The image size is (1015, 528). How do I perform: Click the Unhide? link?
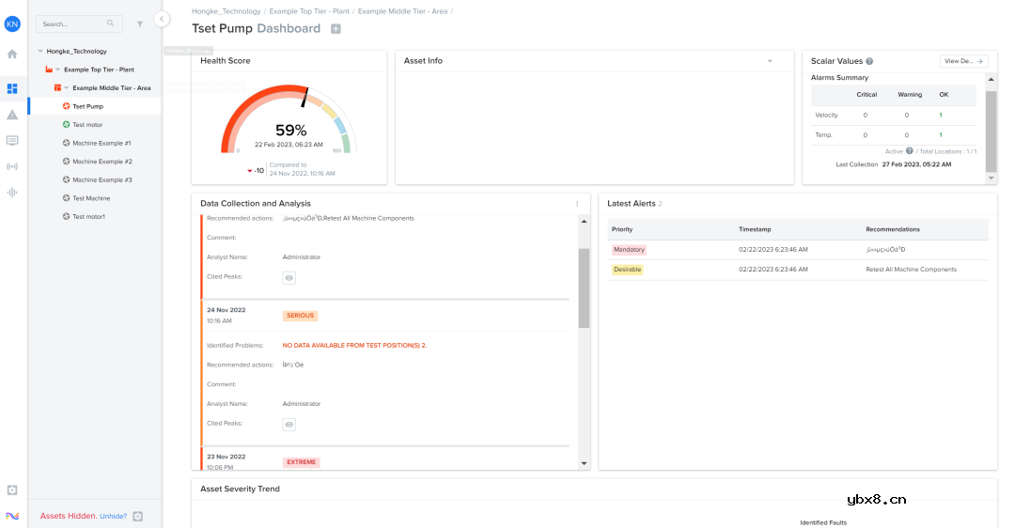113,516
